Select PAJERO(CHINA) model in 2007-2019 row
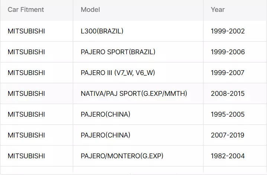This screenshot has height=175, width=267. click(x=105, y=135)
